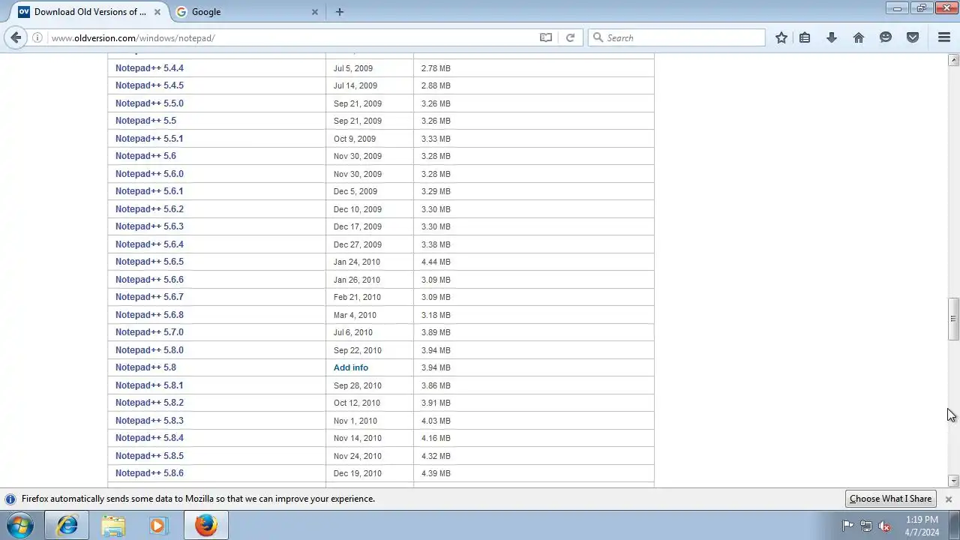Open a new tab with plus button
The height and width of the screenshot is (540, 960).
click(340, 12)
